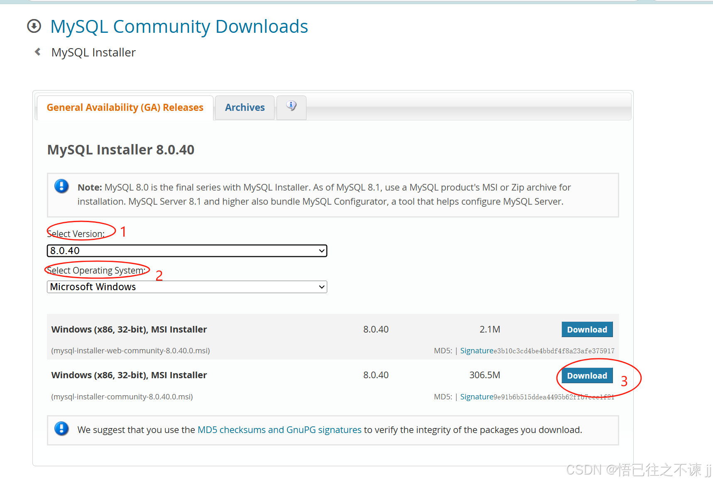Image resolution: width=713 pixels, height=482 pixels.
Task: Download the 306.5M community installer
Action: (x=587, y=375)
